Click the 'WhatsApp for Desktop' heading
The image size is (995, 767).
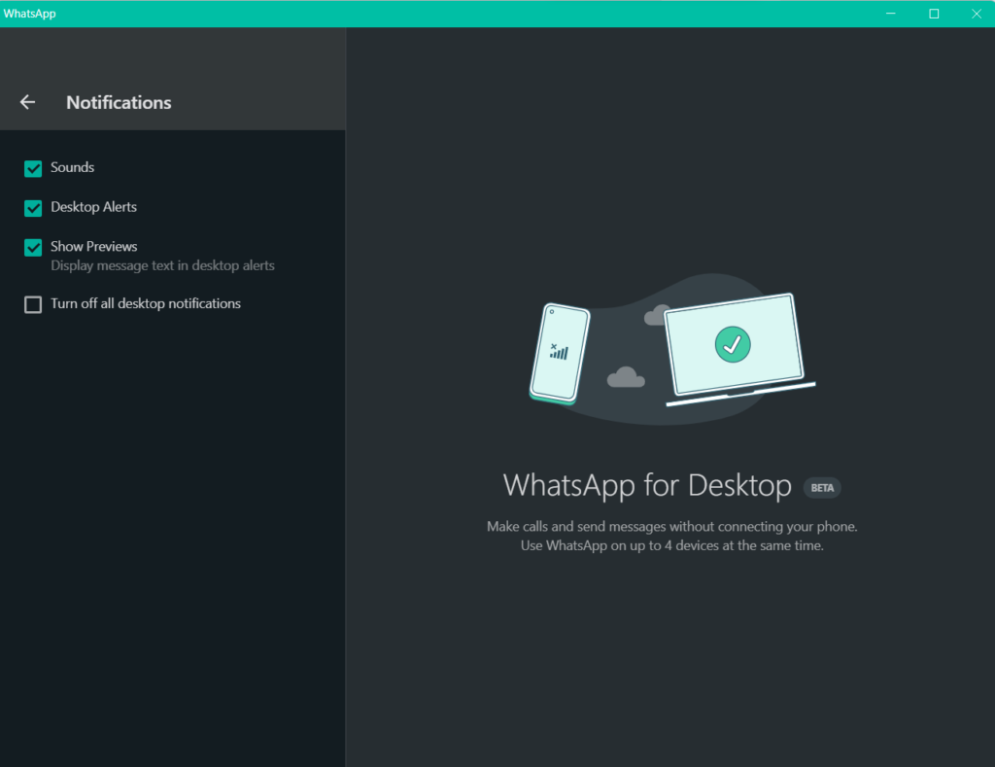pyautogui.click(x=647, y=485)
